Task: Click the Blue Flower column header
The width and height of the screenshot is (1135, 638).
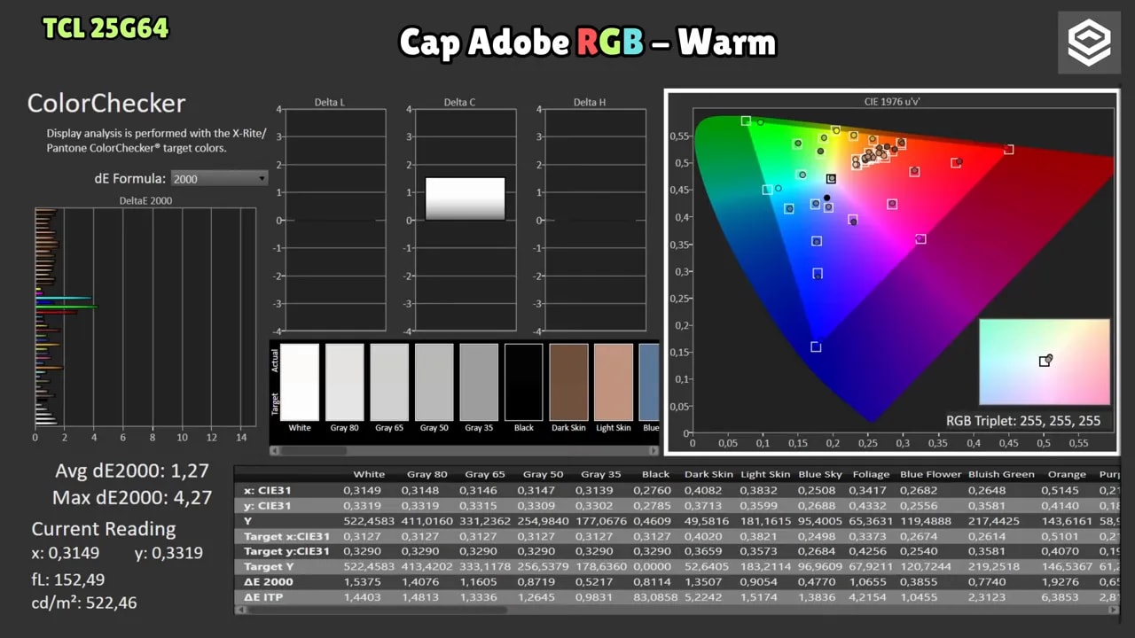Action: tap(929, 474)
